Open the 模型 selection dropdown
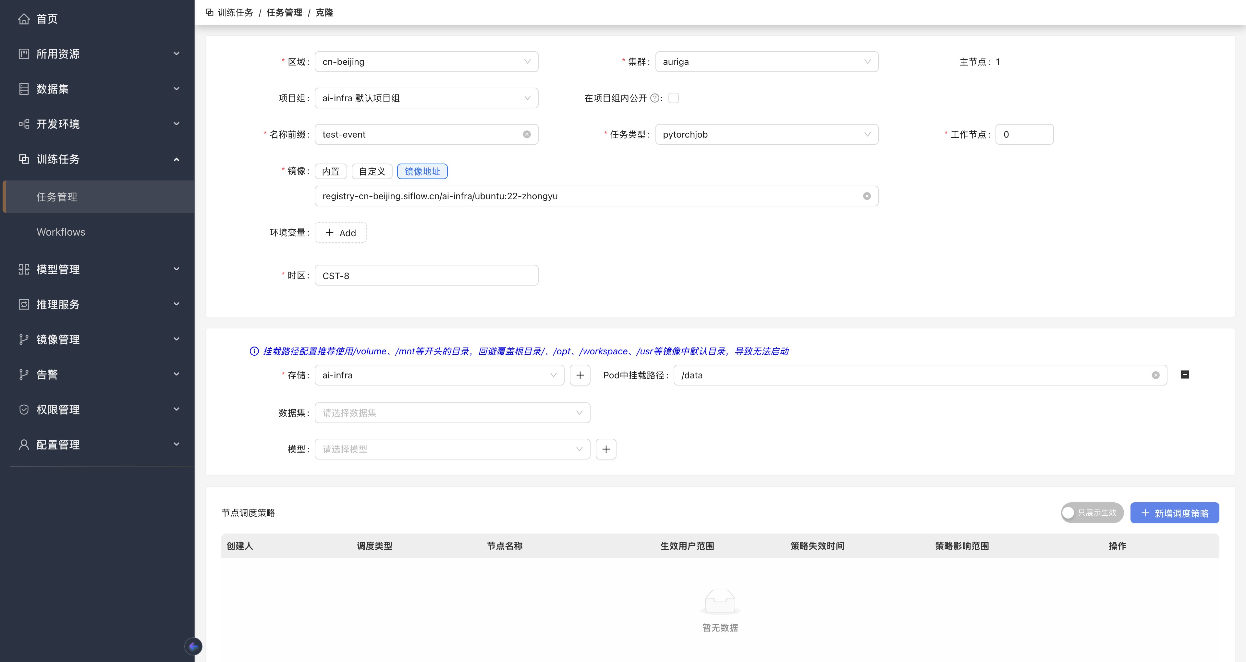Image resolution: width=1246 pixels, height=662 pixels. [453, 449]
